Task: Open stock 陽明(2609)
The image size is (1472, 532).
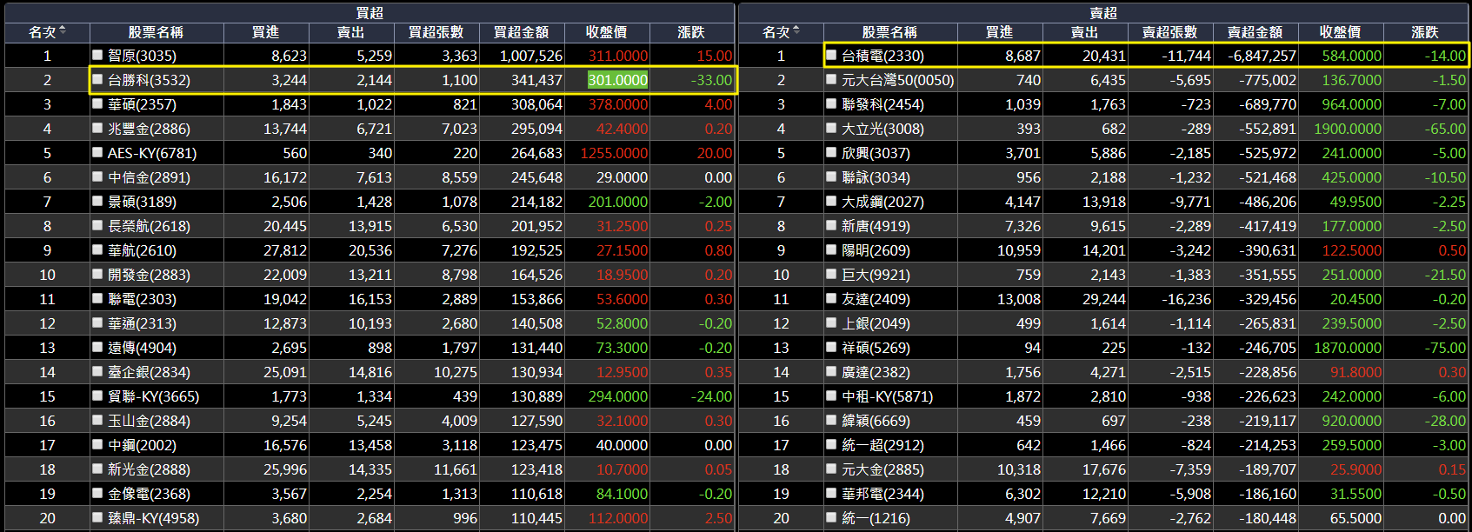Action: 876,250
